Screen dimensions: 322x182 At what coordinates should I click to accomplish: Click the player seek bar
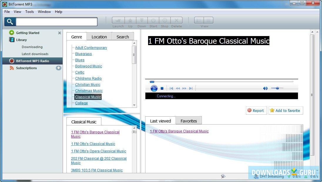tap(222, 82)
